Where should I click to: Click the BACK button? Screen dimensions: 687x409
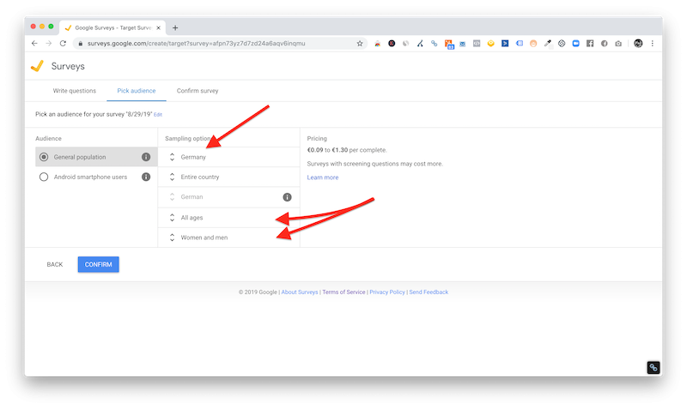point(55,264)
